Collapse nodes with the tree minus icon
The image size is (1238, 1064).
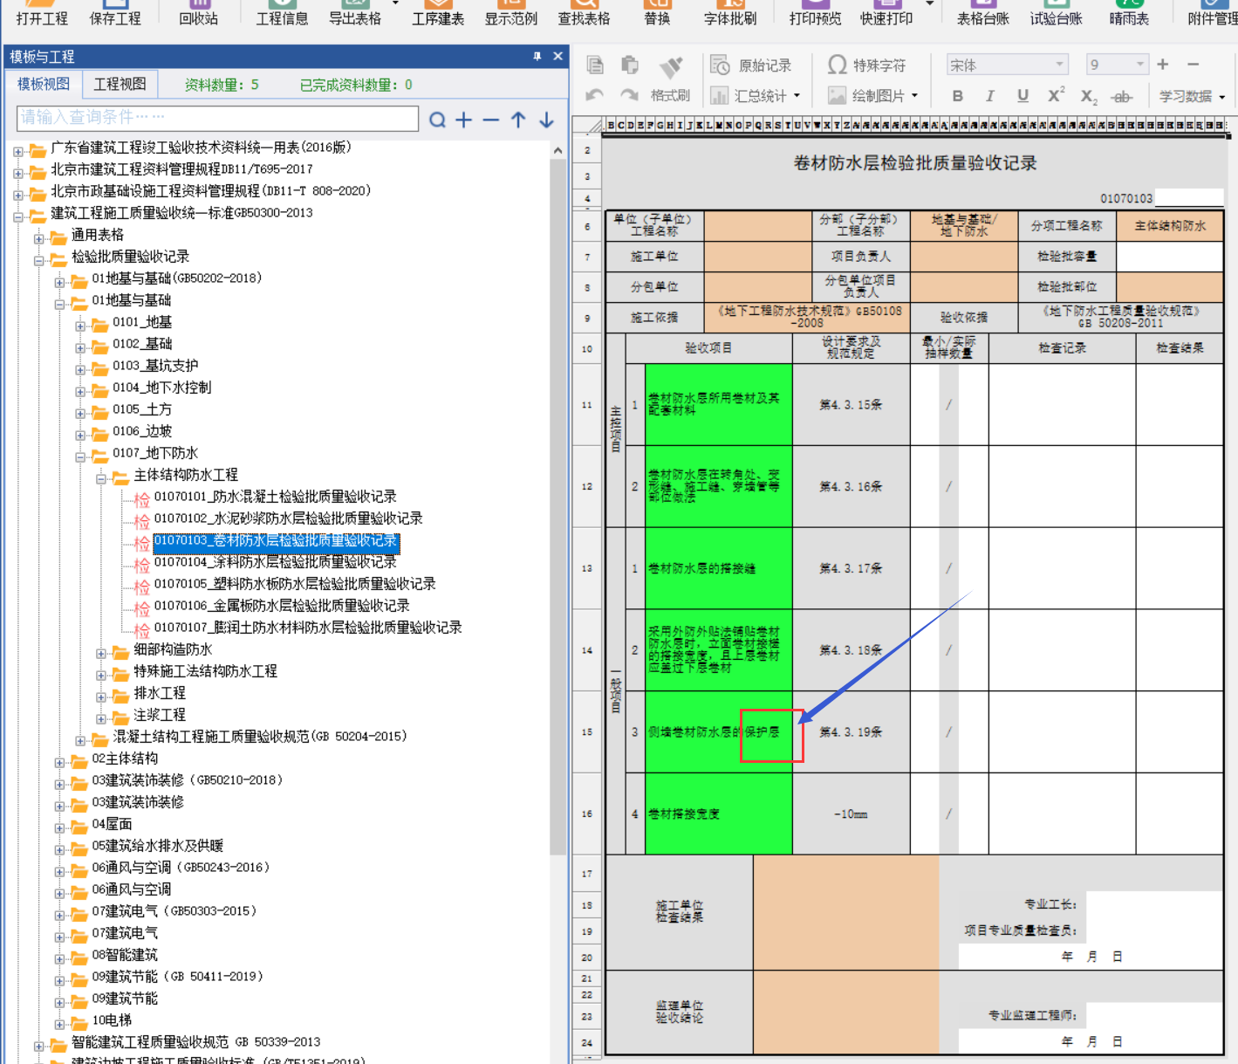coord(491,120)
